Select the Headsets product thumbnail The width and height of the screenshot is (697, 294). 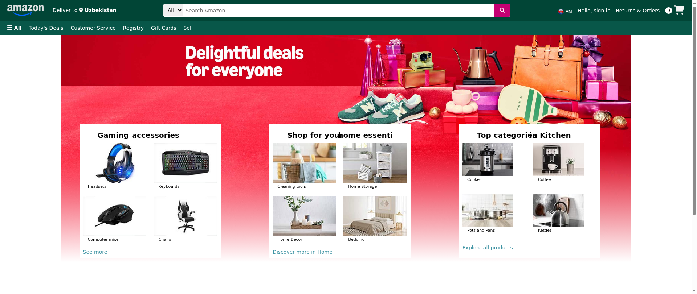115,163
